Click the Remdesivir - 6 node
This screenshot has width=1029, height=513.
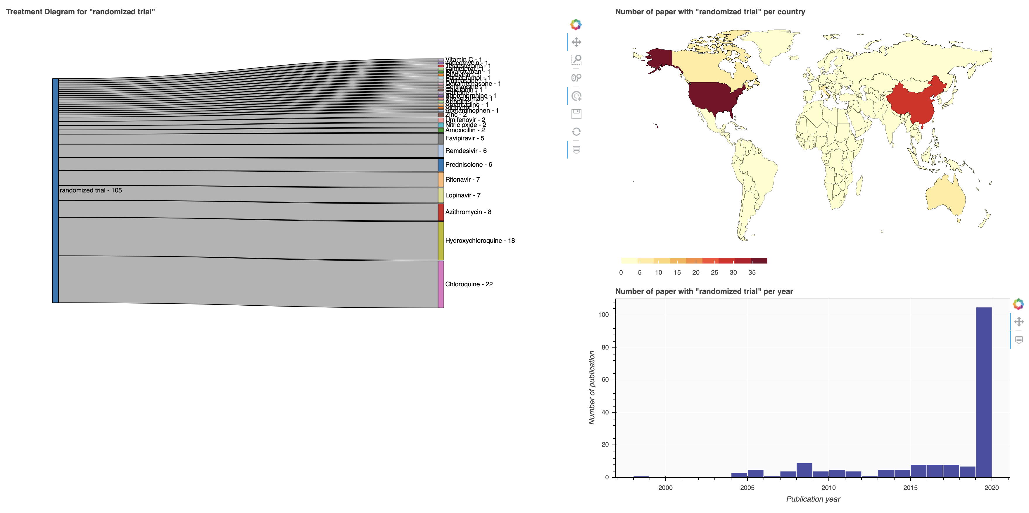pos(441,151)
